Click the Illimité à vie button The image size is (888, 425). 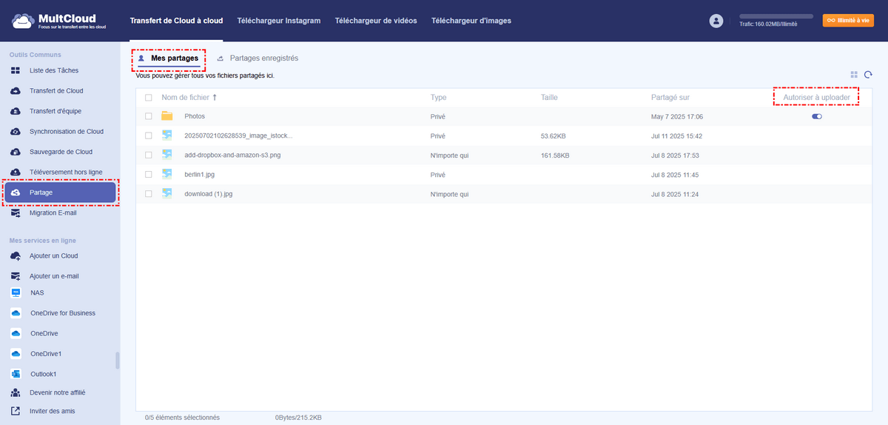coord(848,21)
